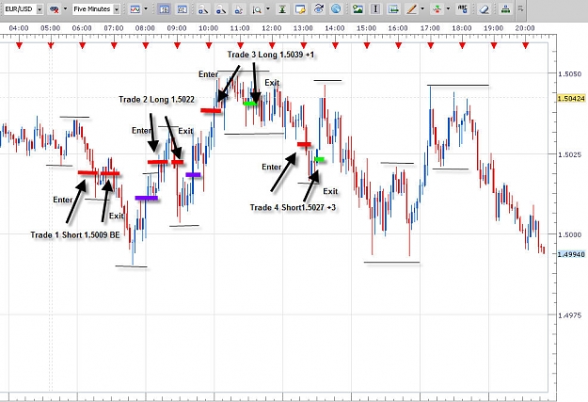
Task: Toggle the second bar display mode button
Action: click(x=182, y=9)
